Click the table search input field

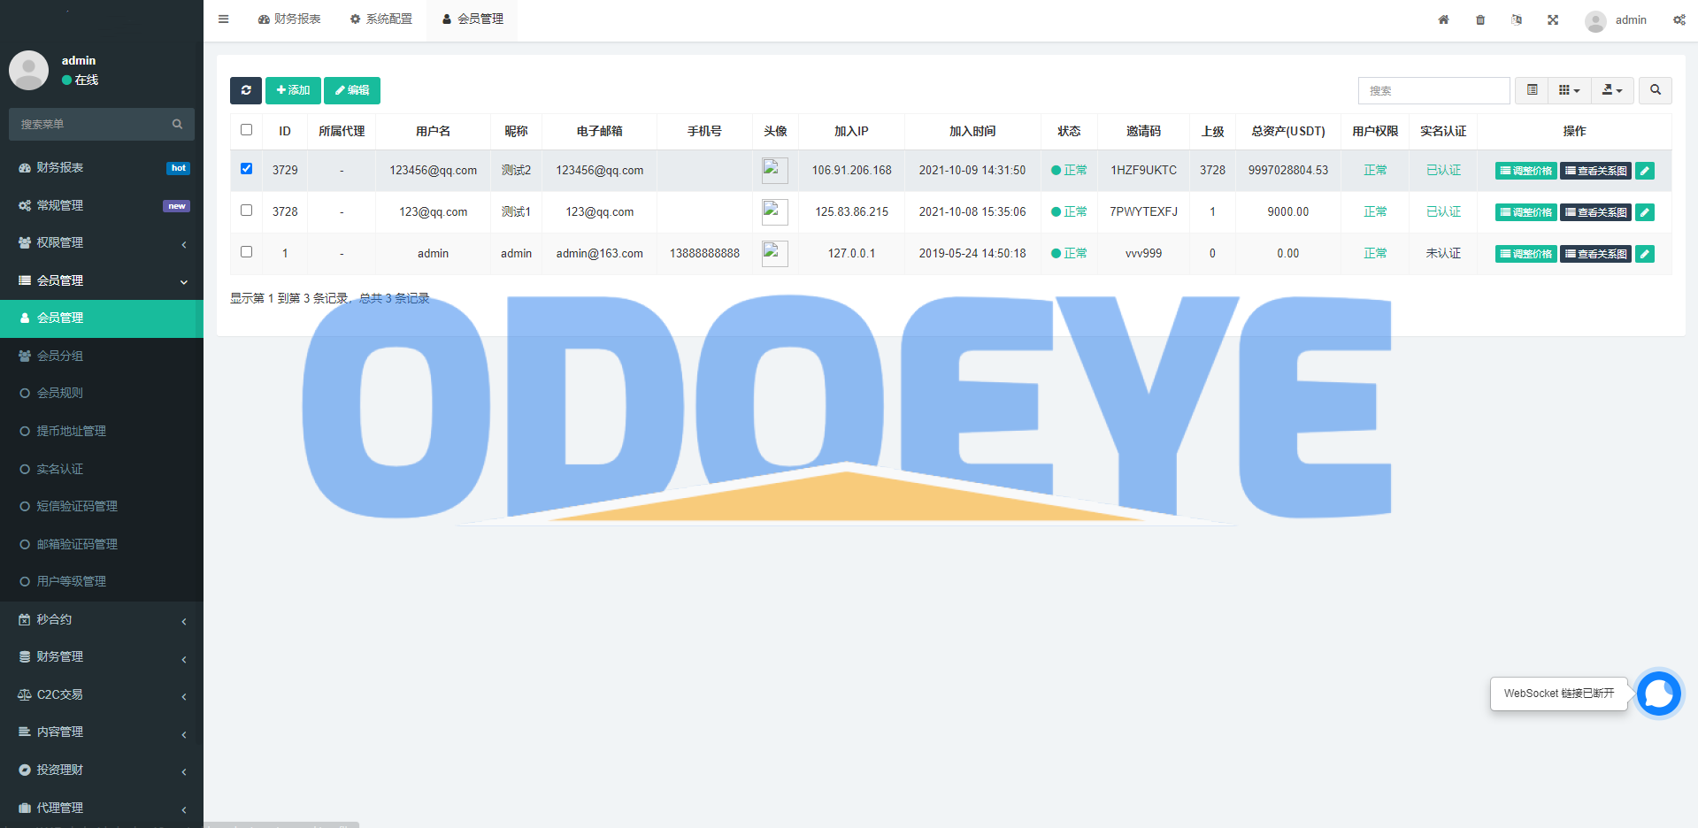point(1433,90)
